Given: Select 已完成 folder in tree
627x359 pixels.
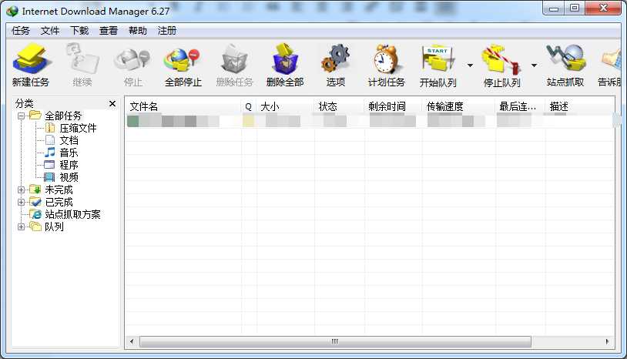Looking at the screenshot, I should pyautogui.click(x=51, y=203).
